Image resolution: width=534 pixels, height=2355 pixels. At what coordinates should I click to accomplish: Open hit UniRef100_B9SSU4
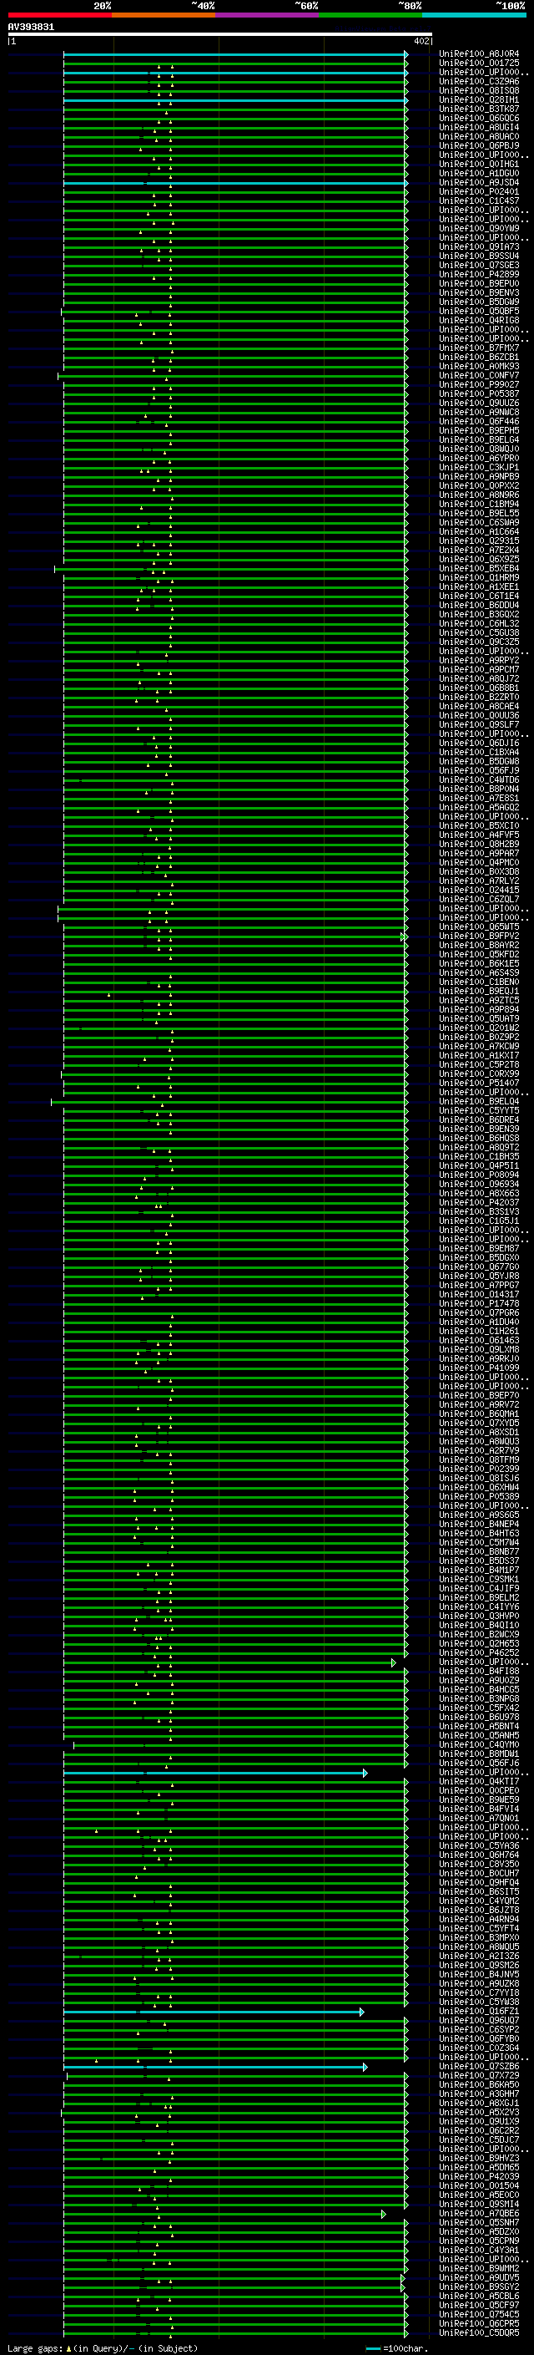pyautogui.click(x=478, y=256)
